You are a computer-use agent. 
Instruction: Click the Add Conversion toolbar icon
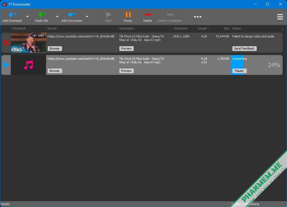(x=72, y=14)
